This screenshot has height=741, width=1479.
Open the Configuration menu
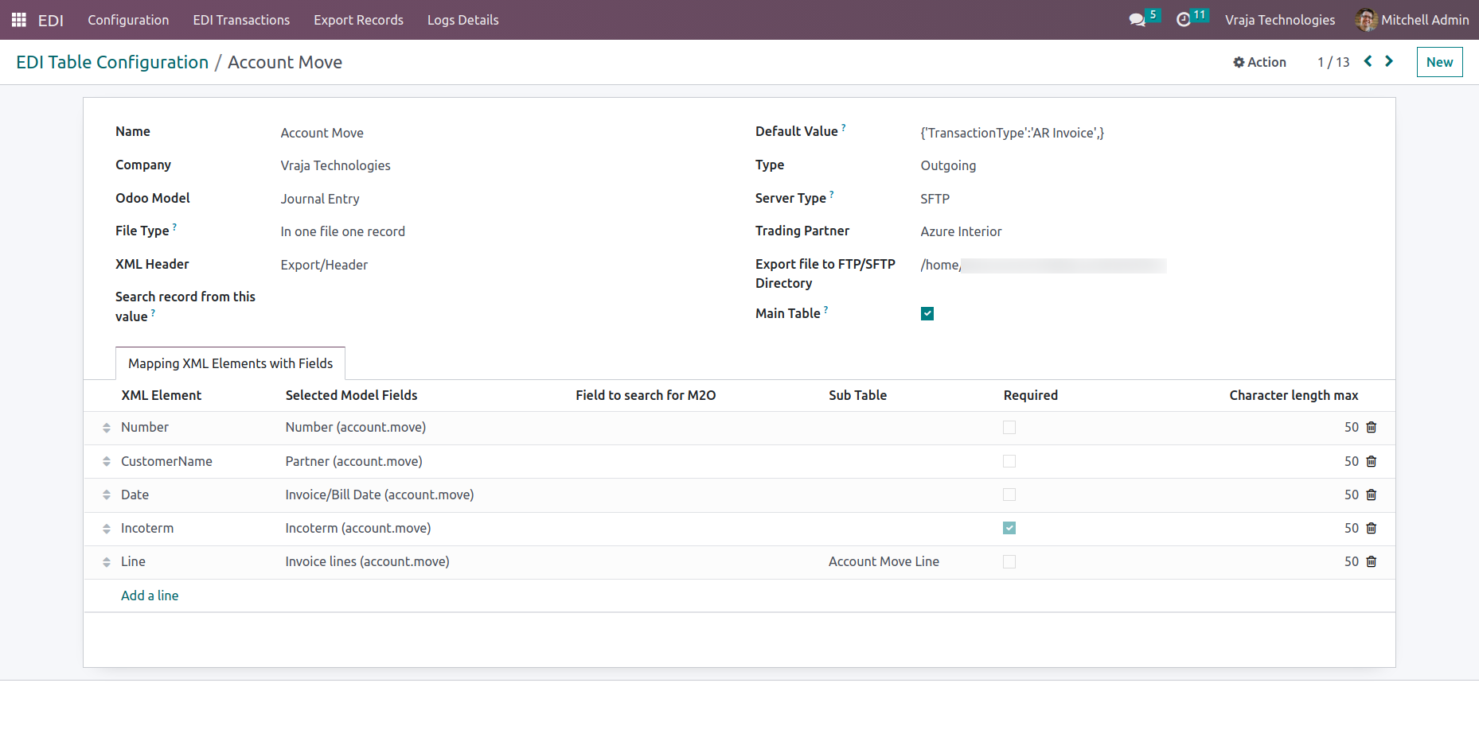pyautogui.click(x=128, y=20)
